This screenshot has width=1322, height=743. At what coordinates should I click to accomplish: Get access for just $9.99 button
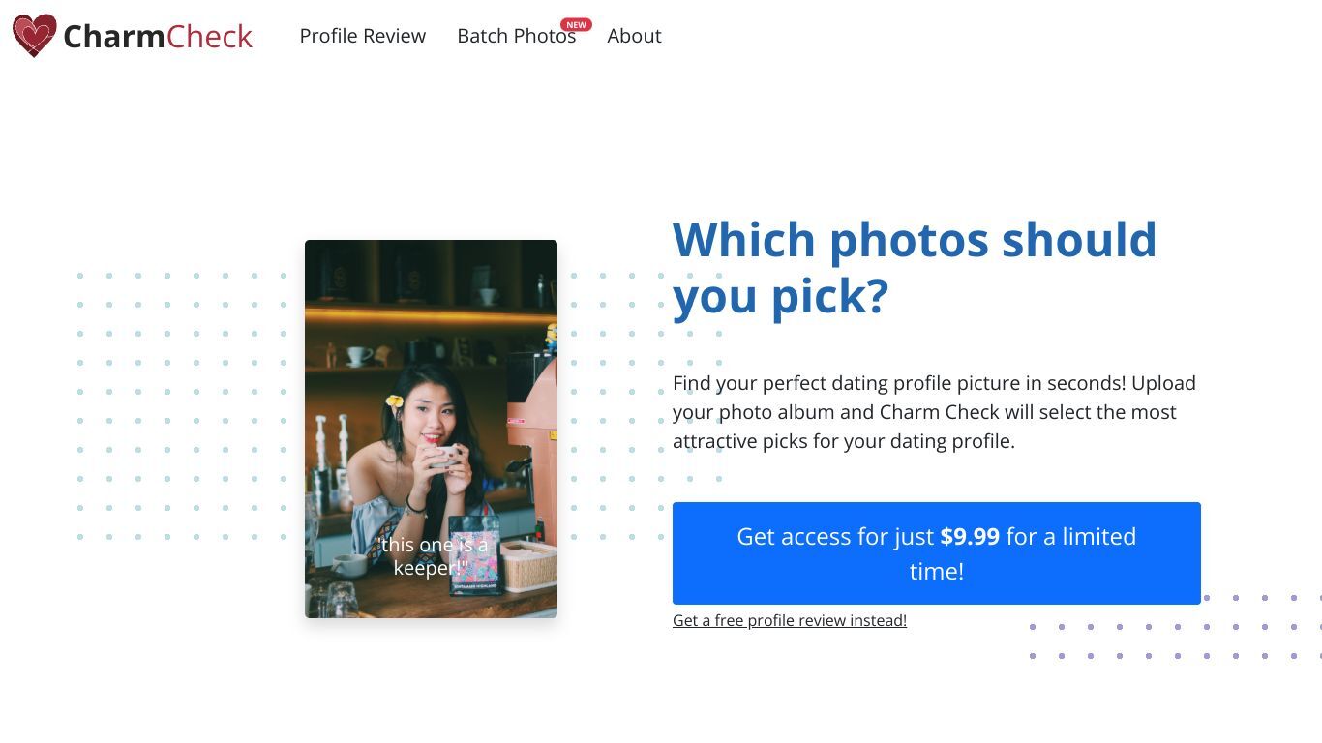click(937, 553)
